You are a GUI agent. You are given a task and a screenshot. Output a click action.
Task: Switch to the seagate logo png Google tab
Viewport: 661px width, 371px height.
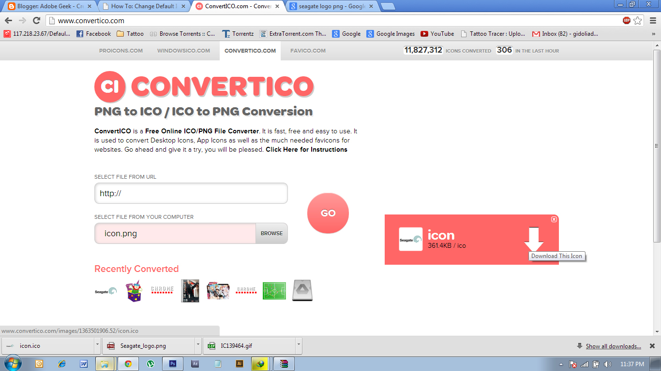[331, 6]
